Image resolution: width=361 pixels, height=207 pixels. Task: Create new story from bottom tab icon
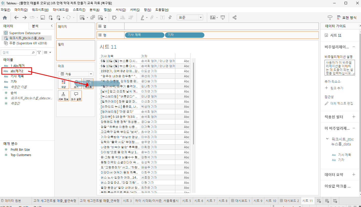coord(335,201)
